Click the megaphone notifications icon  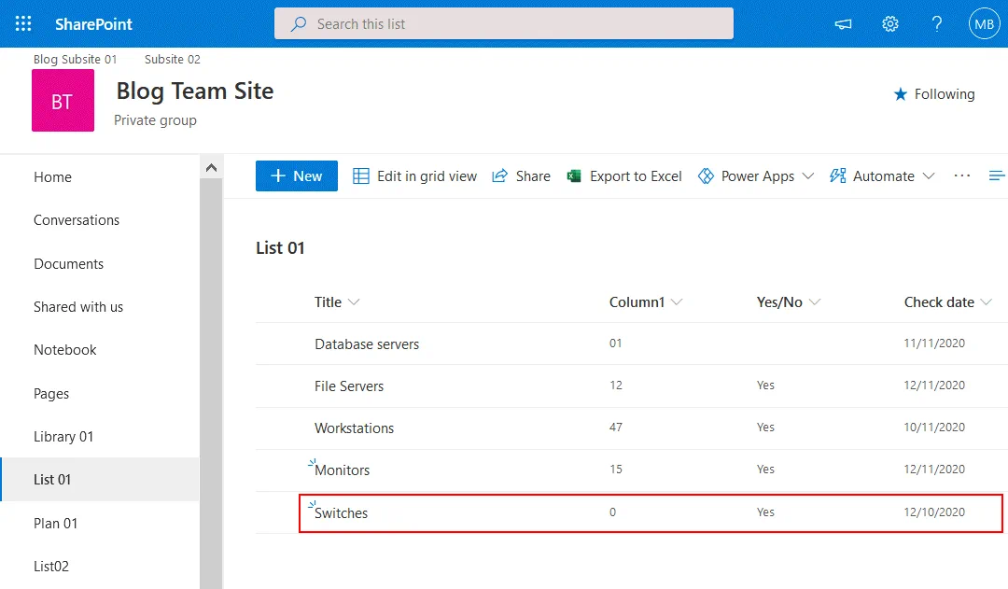coord(844,24)
